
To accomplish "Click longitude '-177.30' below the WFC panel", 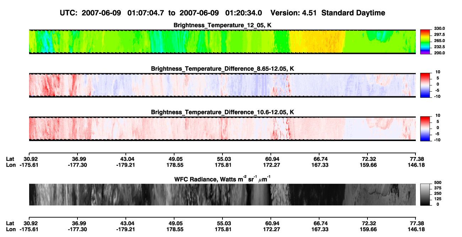I will coord(77,230).
